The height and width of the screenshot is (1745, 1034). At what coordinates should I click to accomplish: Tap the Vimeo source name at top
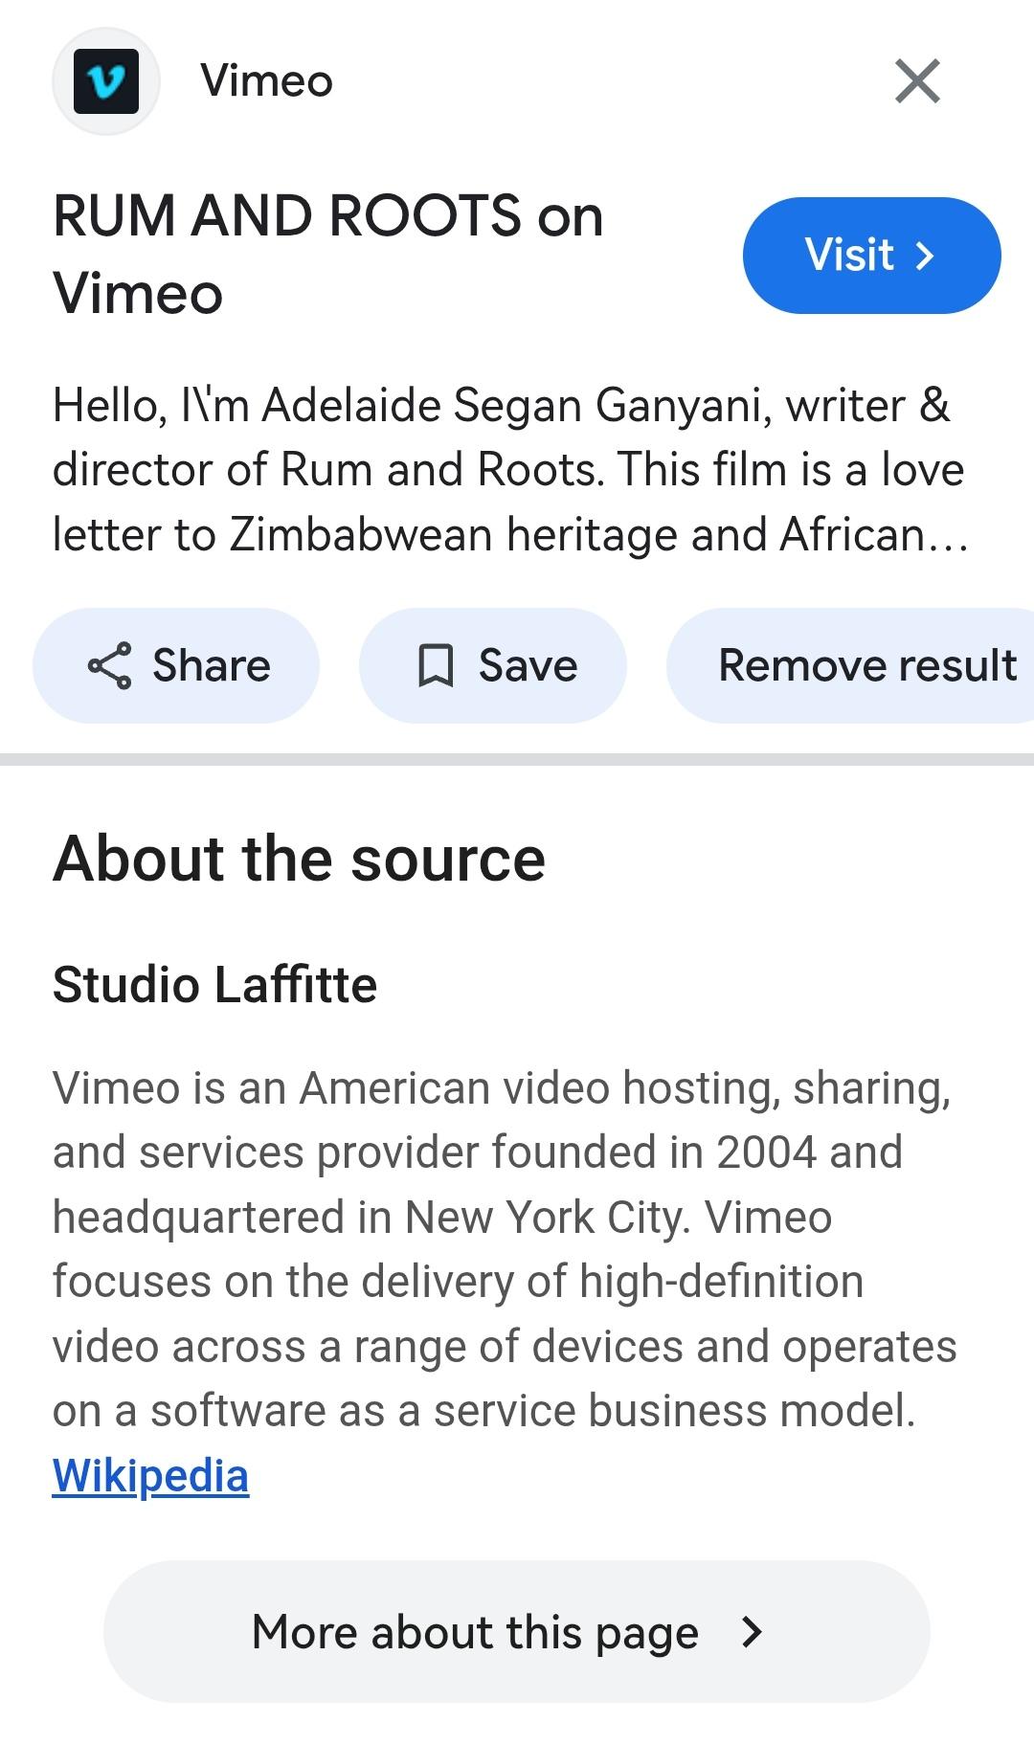click(x=266, y=81)
